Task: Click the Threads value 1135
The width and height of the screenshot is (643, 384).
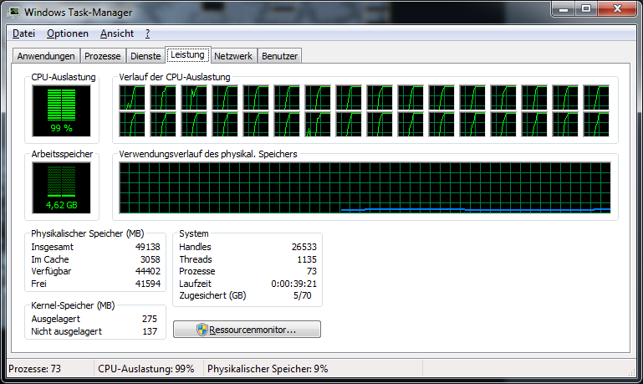Action: 307,259
